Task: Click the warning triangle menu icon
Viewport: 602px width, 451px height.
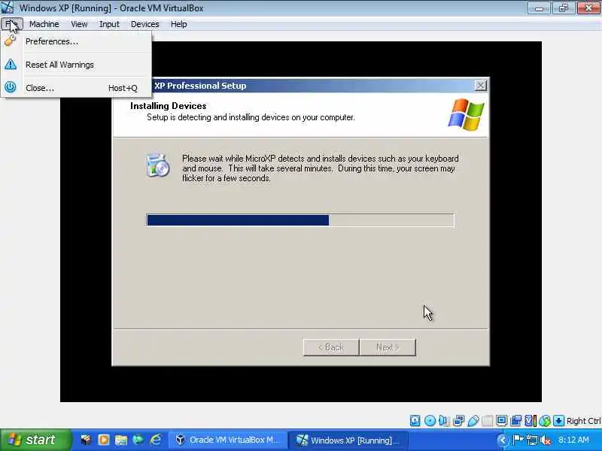Action: [11, 64]
